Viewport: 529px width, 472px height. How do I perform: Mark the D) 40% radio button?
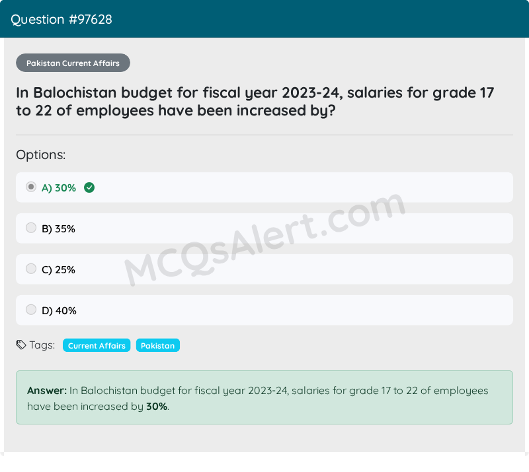(x=31, y=309)
